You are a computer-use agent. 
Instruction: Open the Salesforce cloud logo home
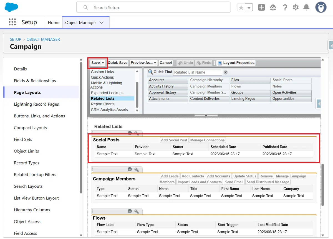pyautogui.click(x=11, y=7)
